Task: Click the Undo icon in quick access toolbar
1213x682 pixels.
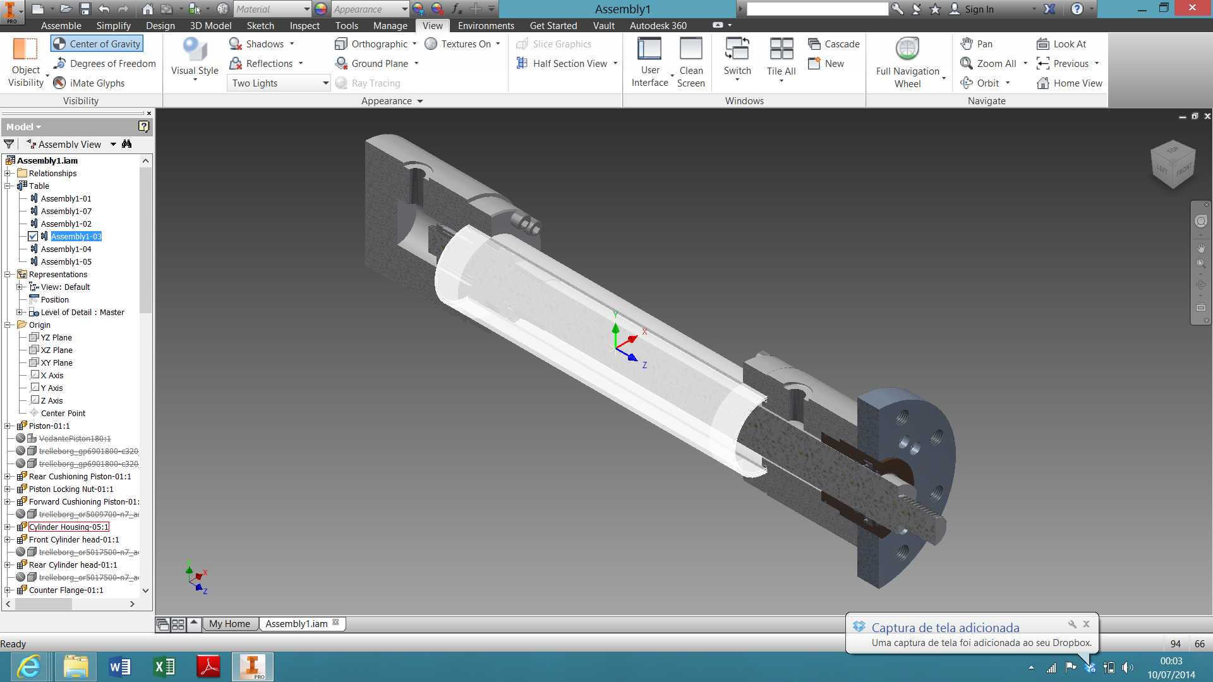Action: coord(104,9)
